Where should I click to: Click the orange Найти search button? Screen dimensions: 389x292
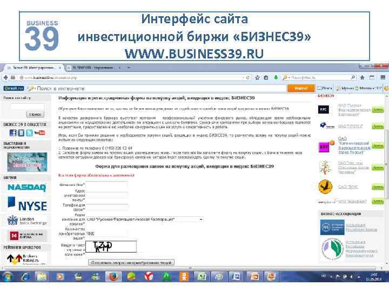point(301,88)
